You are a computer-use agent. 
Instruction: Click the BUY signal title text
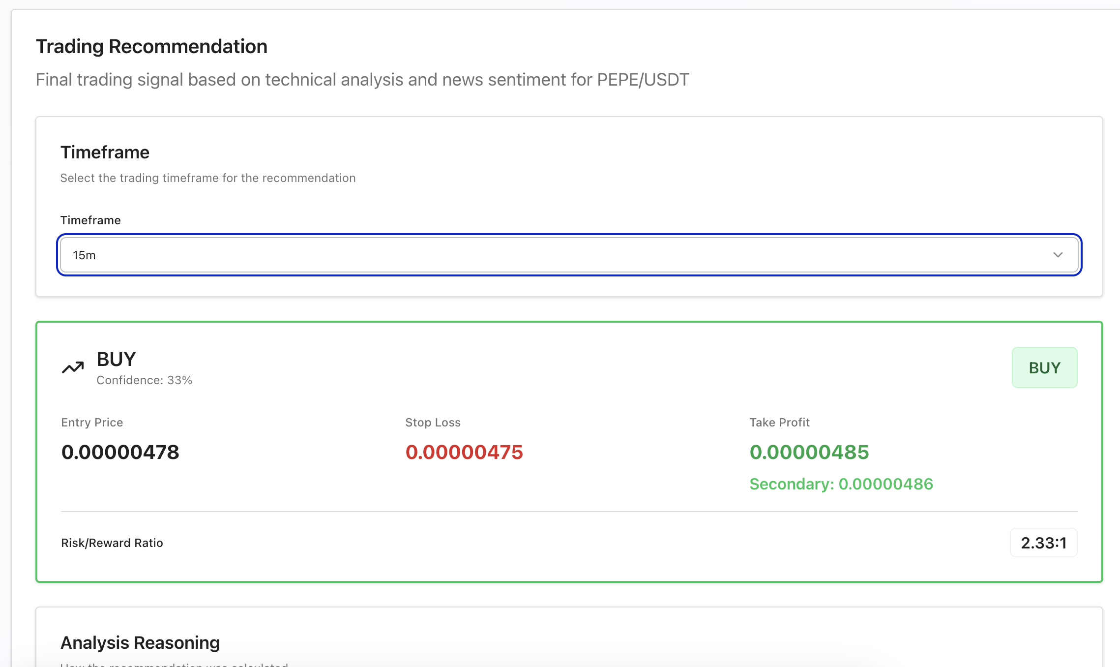pos(116,359)
